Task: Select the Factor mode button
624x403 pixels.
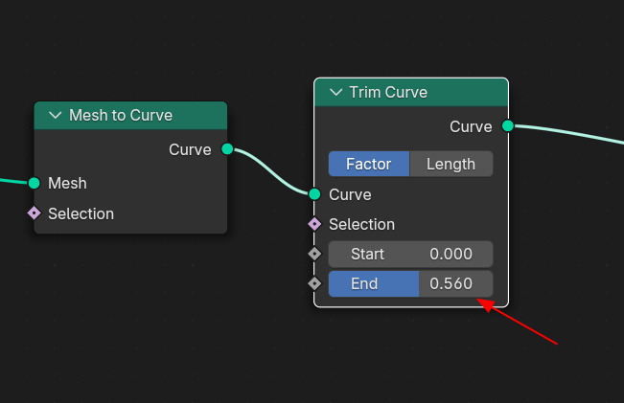Action: 369,164
